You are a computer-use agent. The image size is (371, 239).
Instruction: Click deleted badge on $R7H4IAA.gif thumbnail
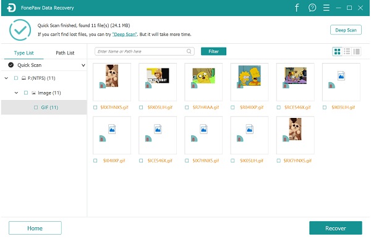194,85
